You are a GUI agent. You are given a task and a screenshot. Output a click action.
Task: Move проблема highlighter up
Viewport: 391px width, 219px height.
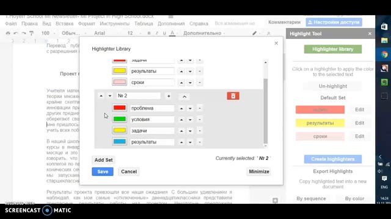click(181, 108)
